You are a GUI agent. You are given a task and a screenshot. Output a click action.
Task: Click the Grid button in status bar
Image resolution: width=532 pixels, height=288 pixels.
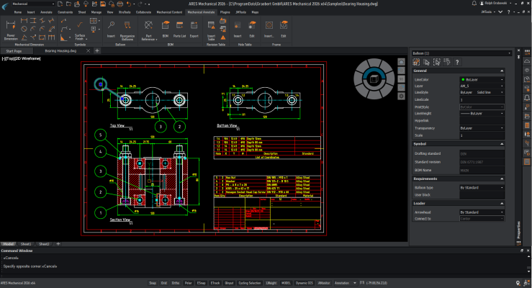click(x=165, y=283)
